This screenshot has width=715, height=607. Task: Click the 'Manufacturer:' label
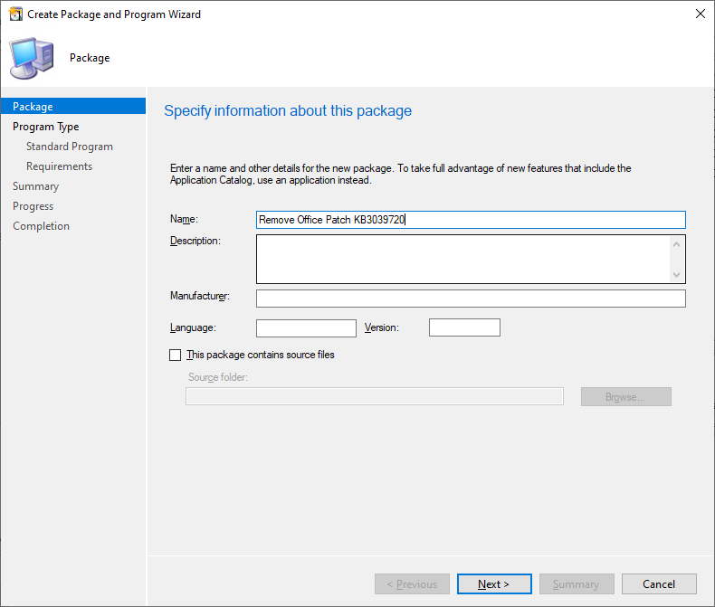pos(200,296)
